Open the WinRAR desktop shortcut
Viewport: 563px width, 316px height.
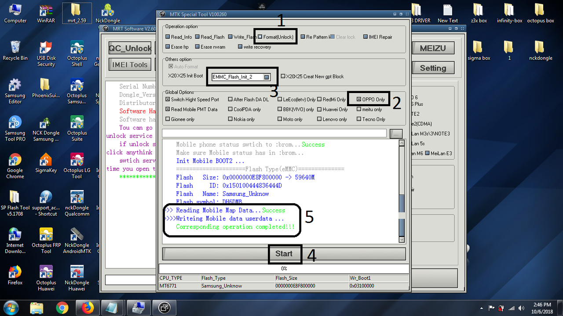tap(46, 13)
